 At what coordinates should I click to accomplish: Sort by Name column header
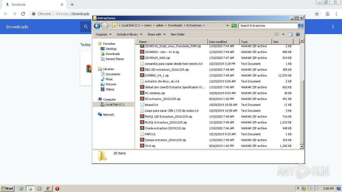pos(171,42)
